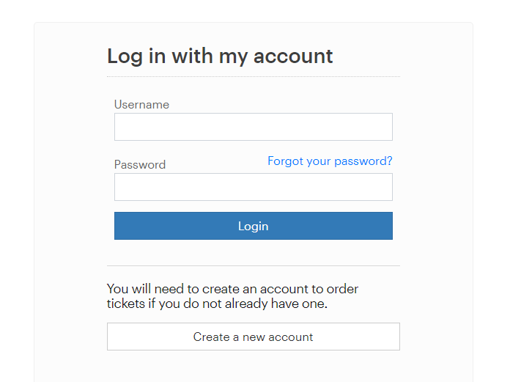
Task: Click the 'Log in with my account' heading
Action: (220, 56)
